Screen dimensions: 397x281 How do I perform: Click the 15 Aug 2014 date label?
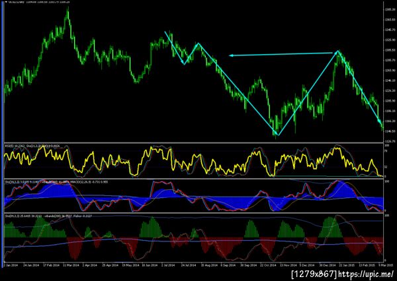click(x=209, y=265)
